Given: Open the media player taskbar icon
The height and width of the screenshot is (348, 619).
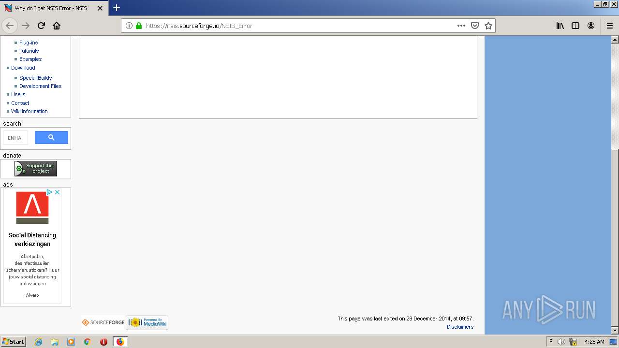Looking at the screenshot, I should click(71, 342).
